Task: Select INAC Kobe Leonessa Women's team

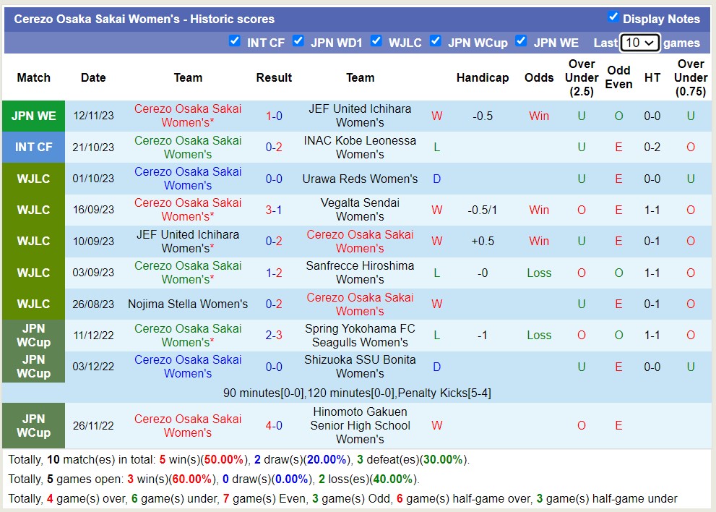Action: coord(360,147)
